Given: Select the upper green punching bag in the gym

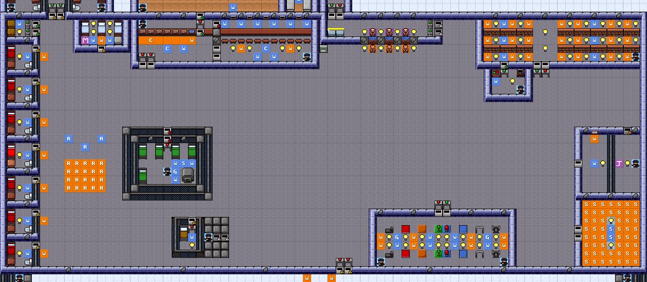Looking at the screenshot, I should (x=439, y=229).
